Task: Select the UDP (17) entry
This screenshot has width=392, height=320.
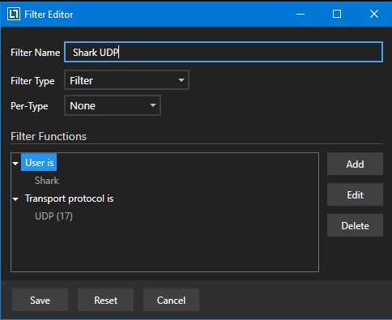Action: coord(53,216)
